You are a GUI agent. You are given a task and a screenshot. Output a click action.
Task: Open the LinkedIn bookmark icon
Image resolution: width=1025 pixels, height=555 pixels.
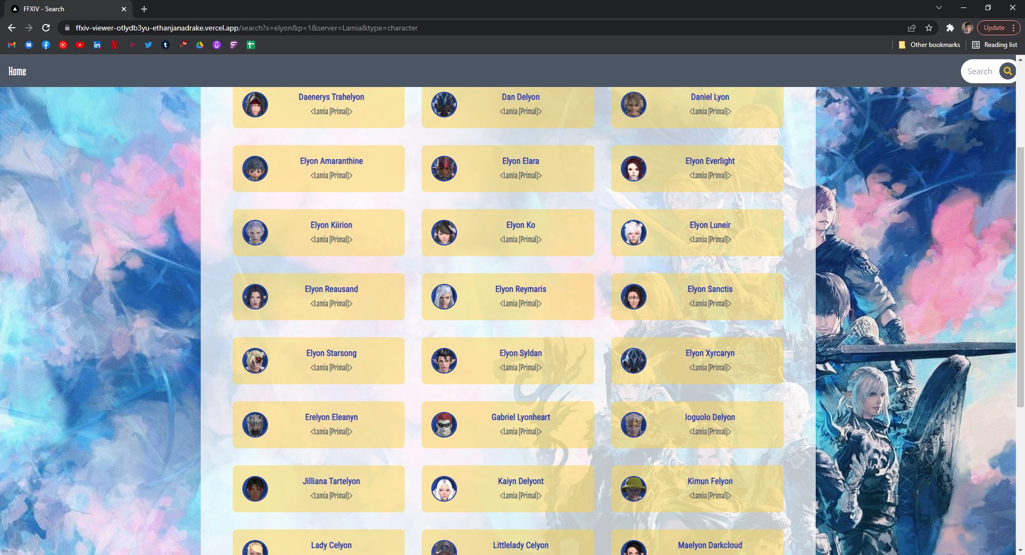click(97, 45)
